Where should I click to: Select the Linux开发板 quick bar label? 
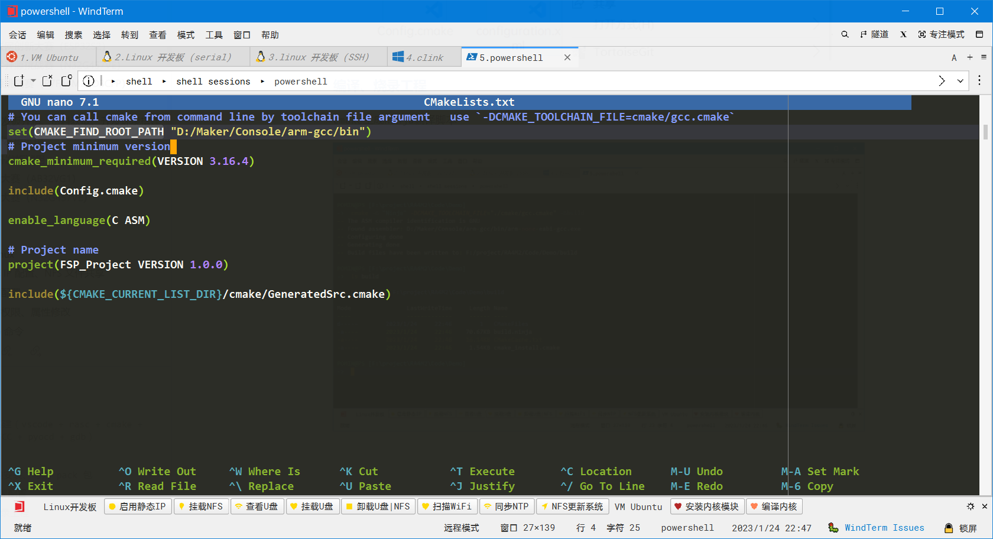pyautogui.click(x=70, y=507)
